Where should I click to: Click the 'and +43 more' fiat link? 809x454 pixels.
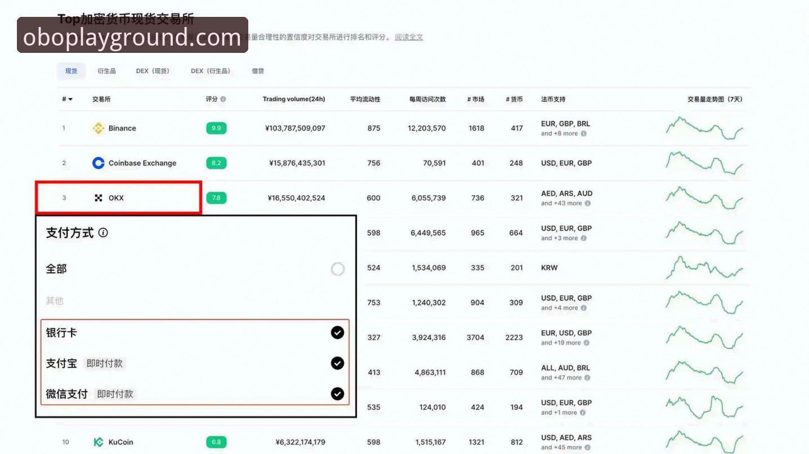(561, 204)
